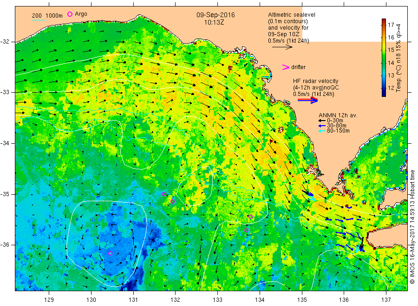The width and height of the screenshot is (418, 306).
Task: Click the longitude label 133
Action: [217, 300]
